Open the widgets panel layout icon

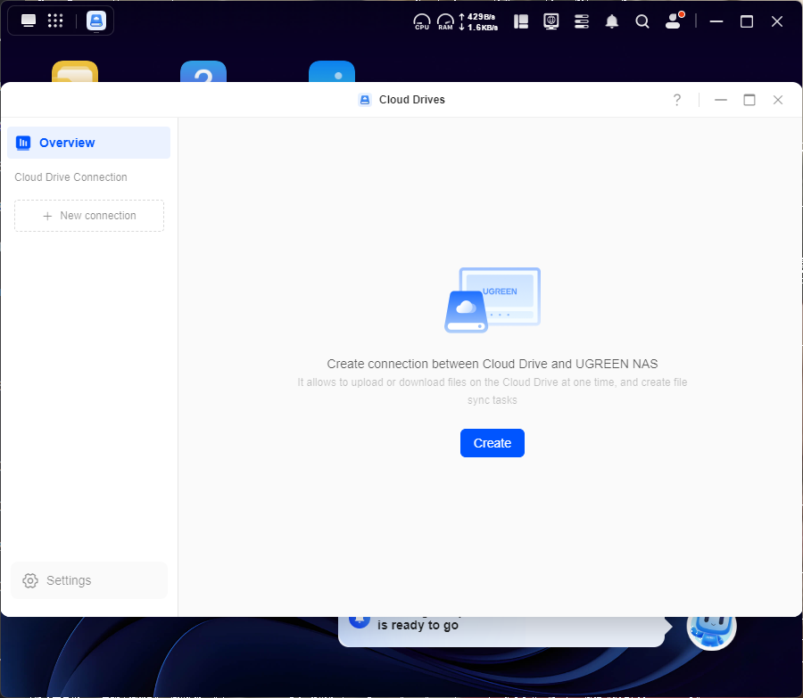[x=521, y=21]
